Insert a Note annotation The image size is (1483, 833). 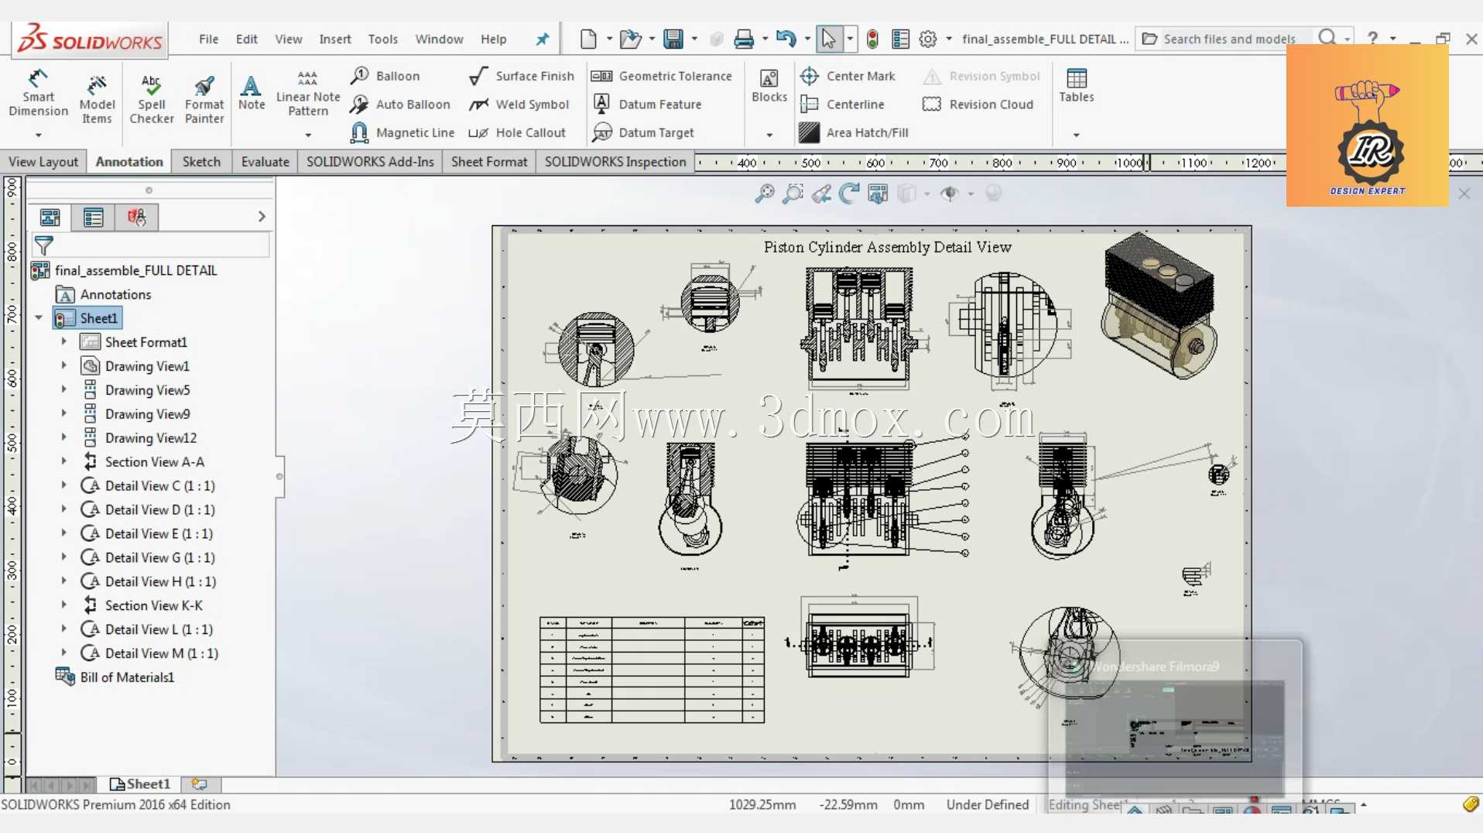252,93
